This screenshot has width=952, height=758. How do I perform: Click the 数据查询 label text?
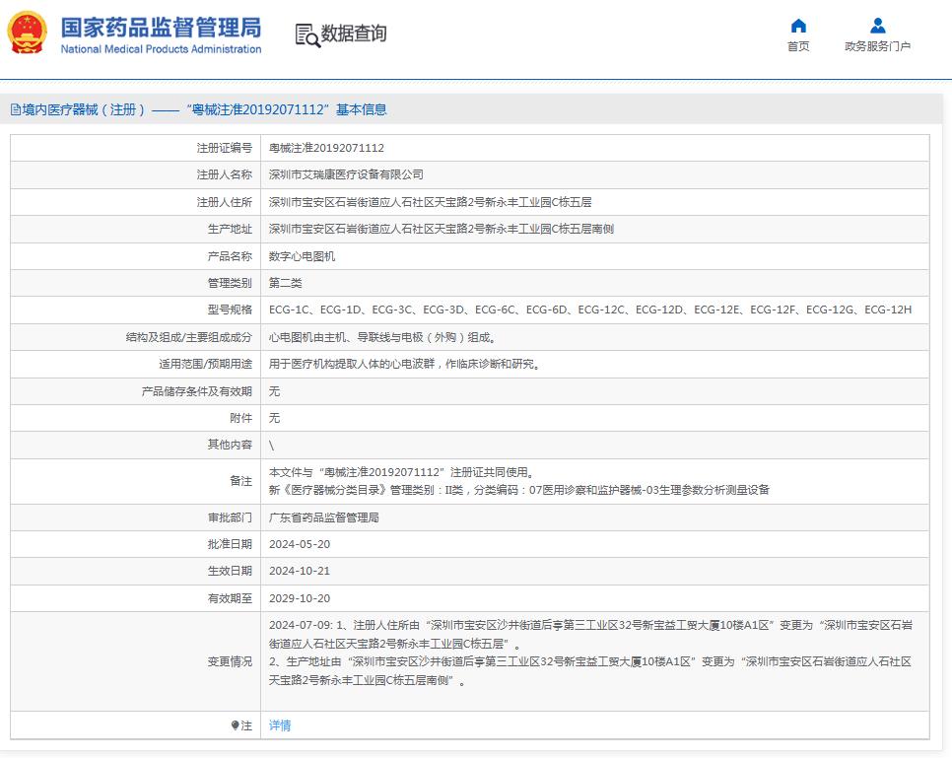click(352, 34)
